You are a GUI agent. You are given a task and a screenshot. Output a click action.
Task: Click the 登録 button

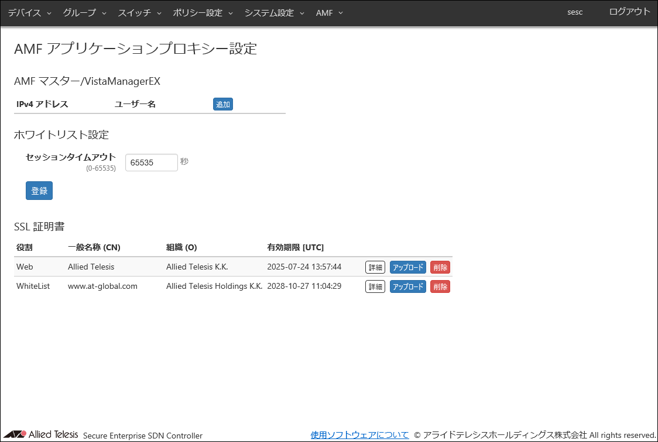pyautogui.click(x=39, y=191)
